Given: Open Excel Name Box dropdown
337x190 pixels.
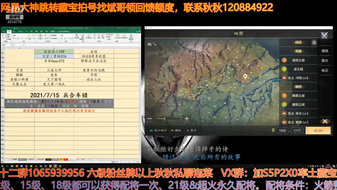Looking at the screenshot, I should (x=10, y=45).
